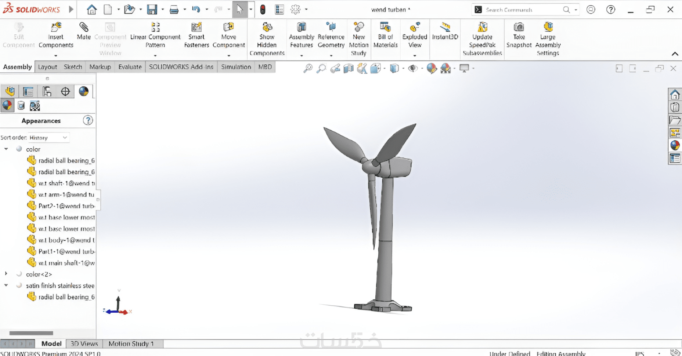Click Insert Components

click(x=56, y=36)
